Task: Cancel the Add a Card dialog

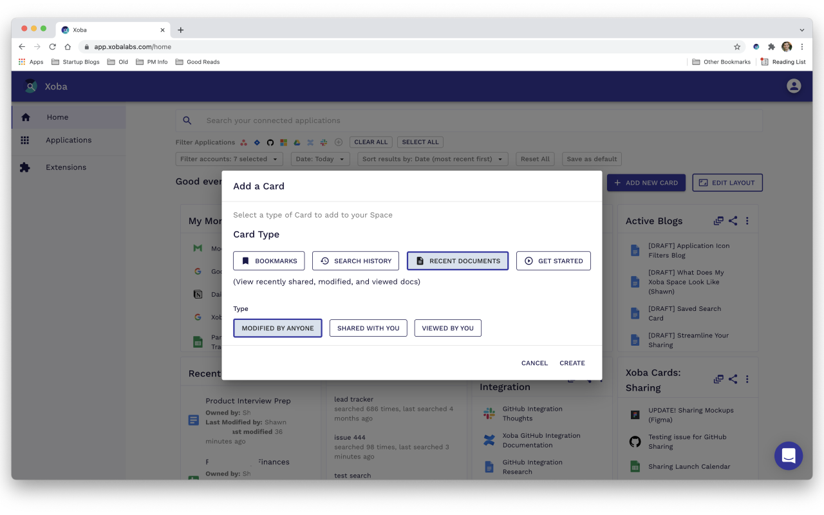Action: [x=534, y=363]
